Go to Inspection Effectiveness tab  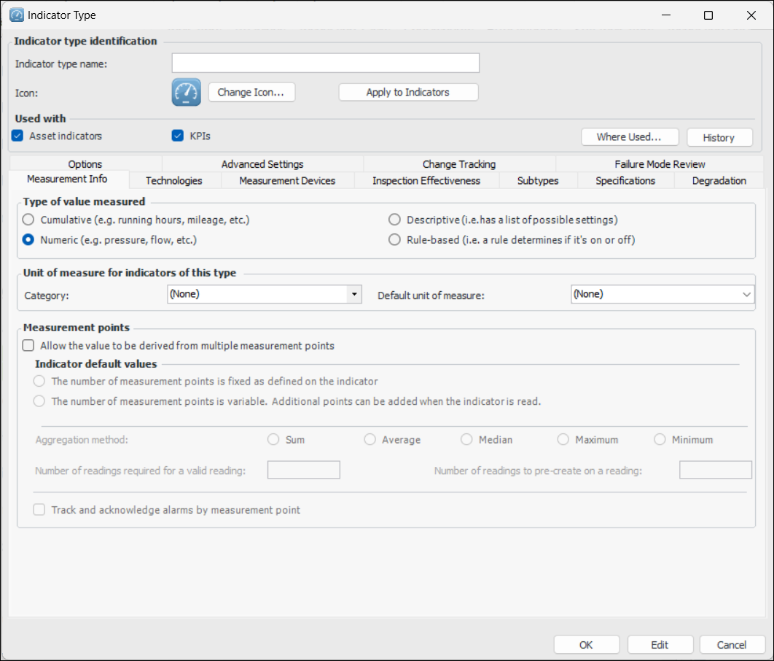[426, 180]
